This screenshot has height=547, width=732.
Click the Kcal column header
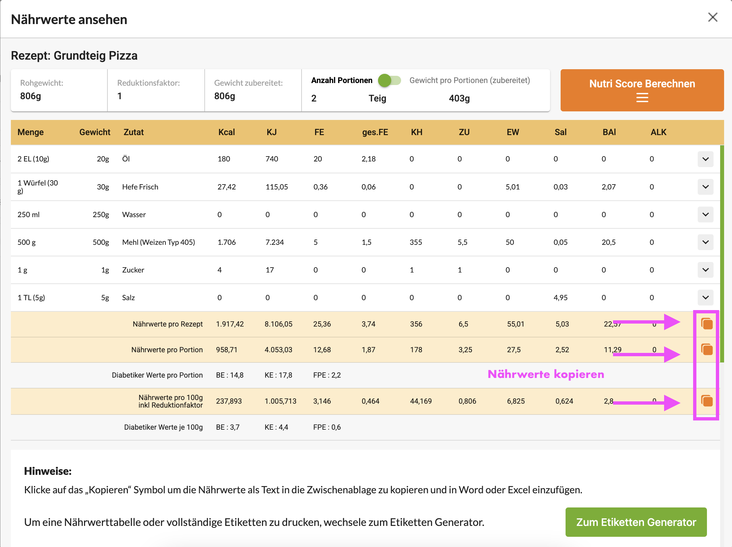pos(226,132)
